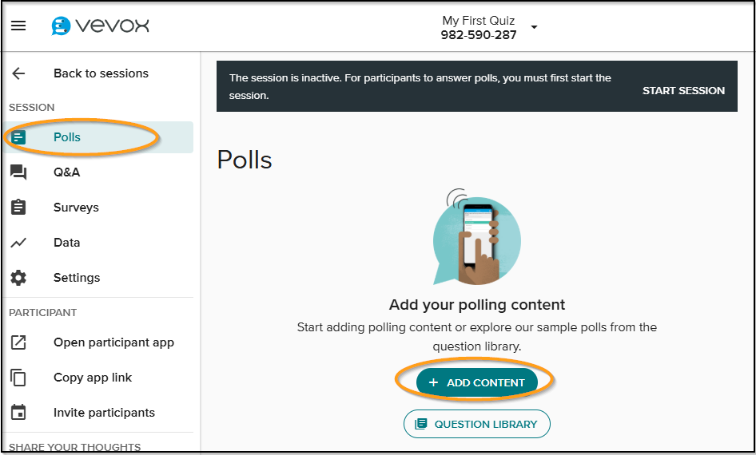This screenshot has width=756, height=455.
Task: Select the Polls icon in sidebar
Action: (18, 137)
